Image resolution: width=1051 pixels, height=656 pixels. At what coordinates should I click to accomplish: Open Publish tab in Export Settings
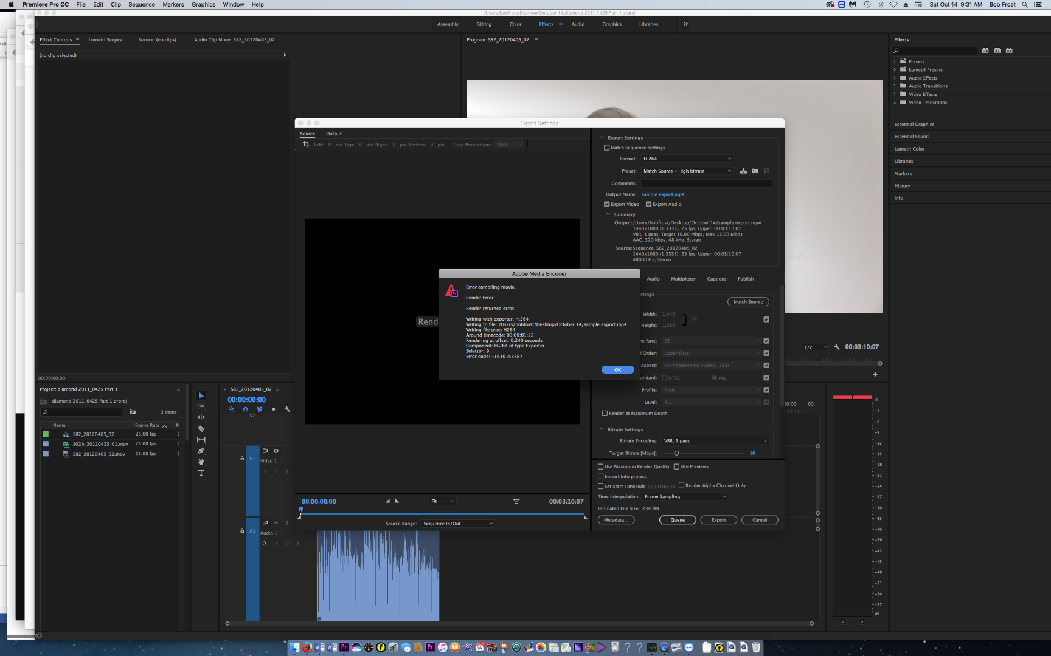click(x=746, y=279)
